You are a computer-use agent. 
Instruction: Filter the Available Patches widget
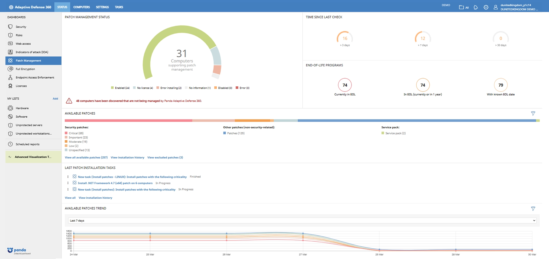point(533,113)
